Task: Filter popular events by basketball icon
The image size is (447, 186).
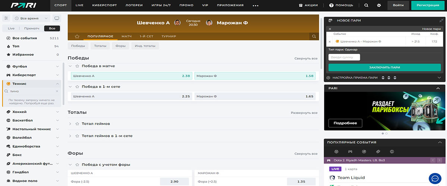Action: [x=391, y=152]
